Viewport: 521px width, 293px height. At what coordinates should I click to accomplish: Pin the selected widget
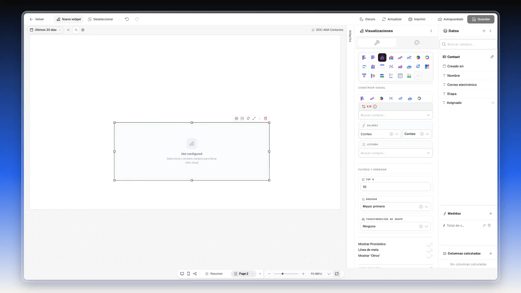coord(248,119)
